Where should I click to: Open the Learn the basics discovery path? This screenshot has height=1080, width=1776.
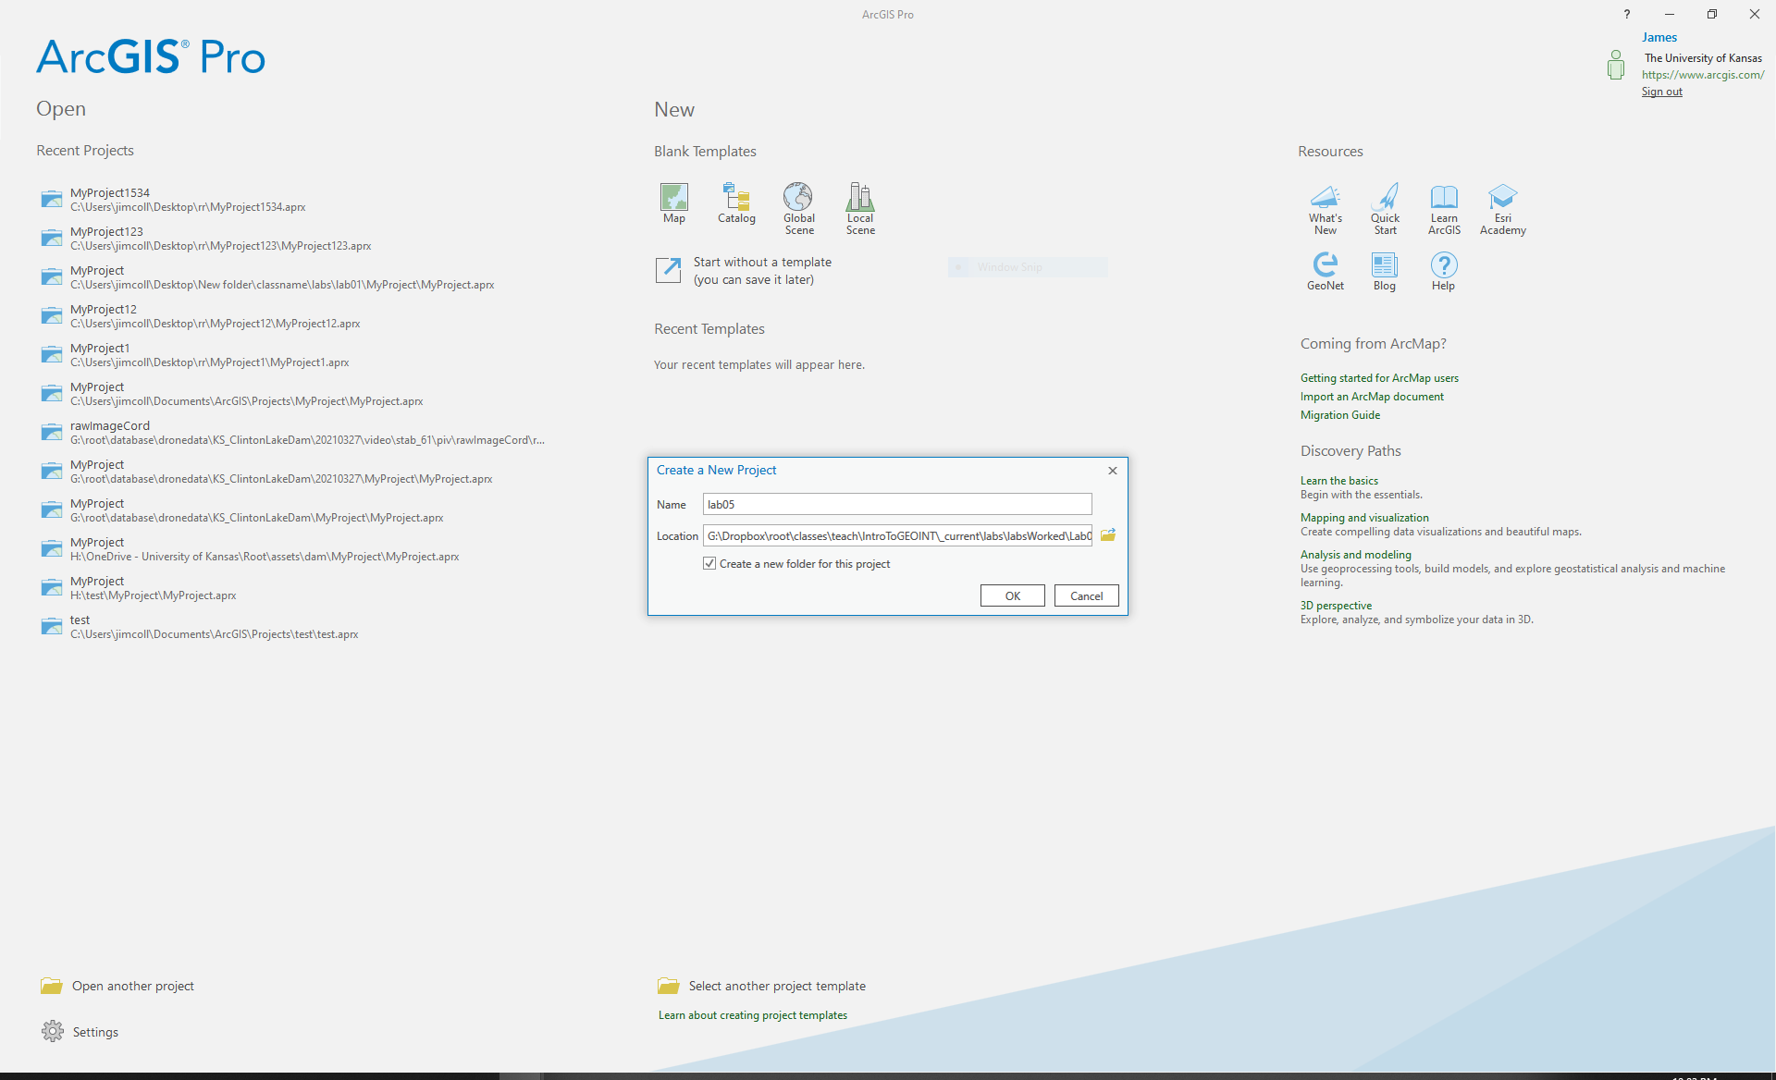[1339, 481]
